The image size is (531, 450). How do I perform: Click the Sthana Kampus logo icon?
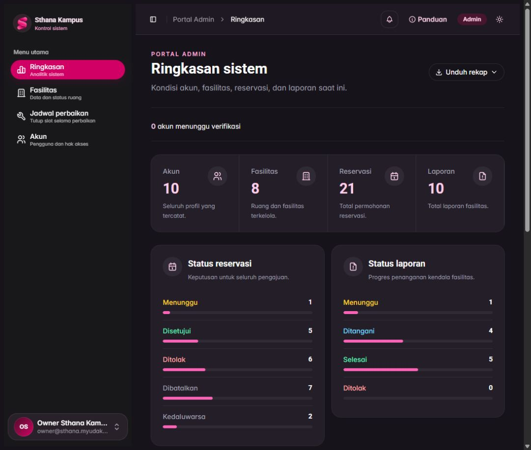coord(22,24)
